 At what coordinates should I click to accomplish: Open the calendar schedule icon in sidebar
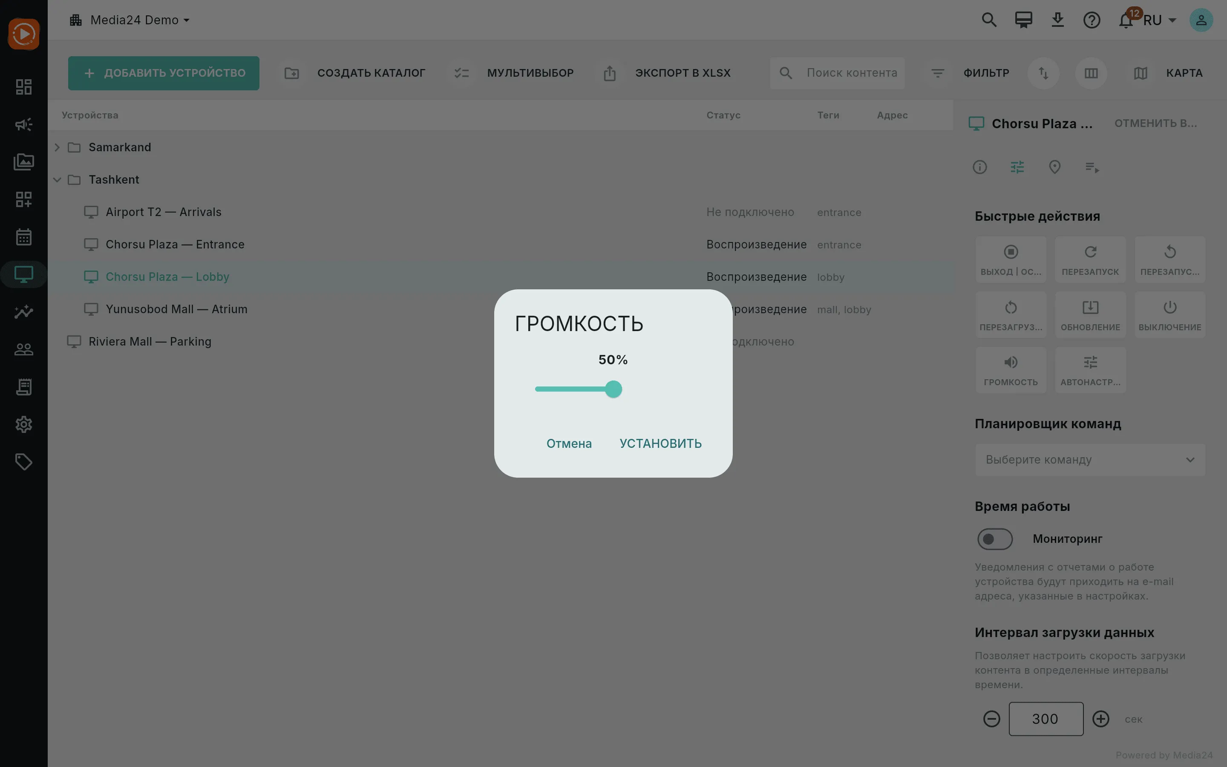(x=24, y=237)
